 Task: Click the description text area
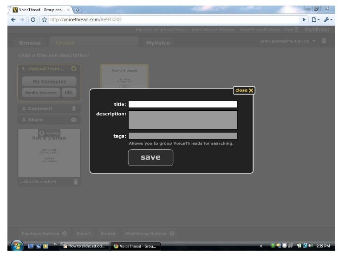click(x=183, y=120)
